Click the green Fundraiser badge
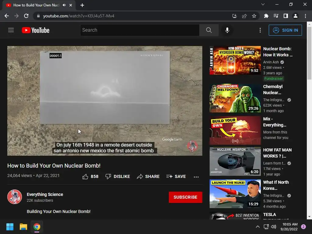312x234 pixels. (274, 79)
